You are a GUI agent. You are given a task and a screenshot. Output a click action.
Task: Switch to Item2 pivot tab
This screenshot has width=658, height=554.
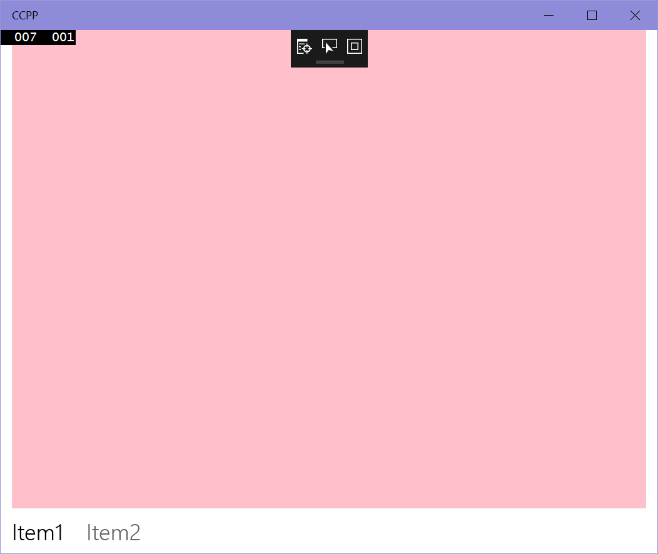(x=113, y=533)
